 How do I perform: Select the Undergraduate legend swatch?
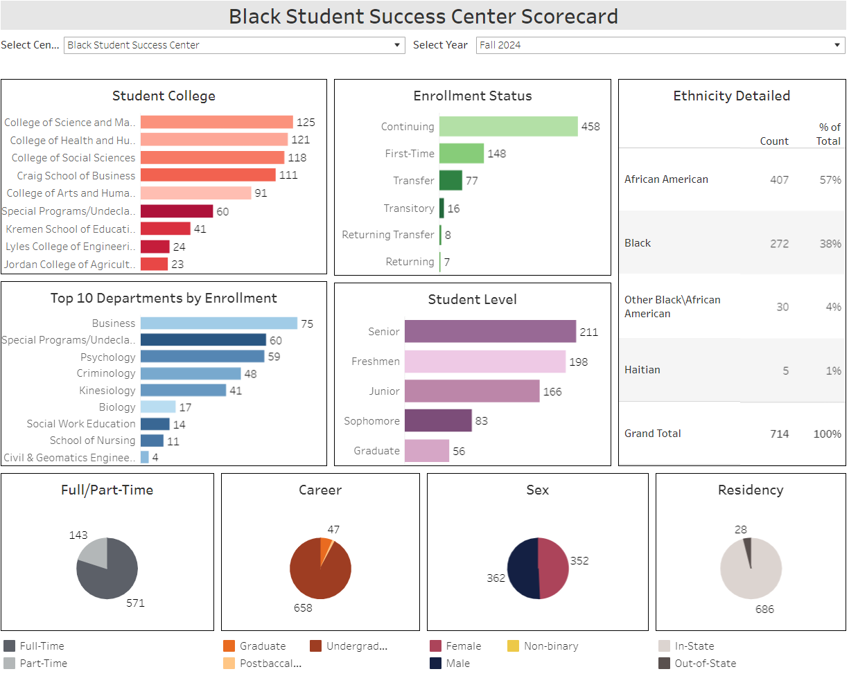(315, 646)
